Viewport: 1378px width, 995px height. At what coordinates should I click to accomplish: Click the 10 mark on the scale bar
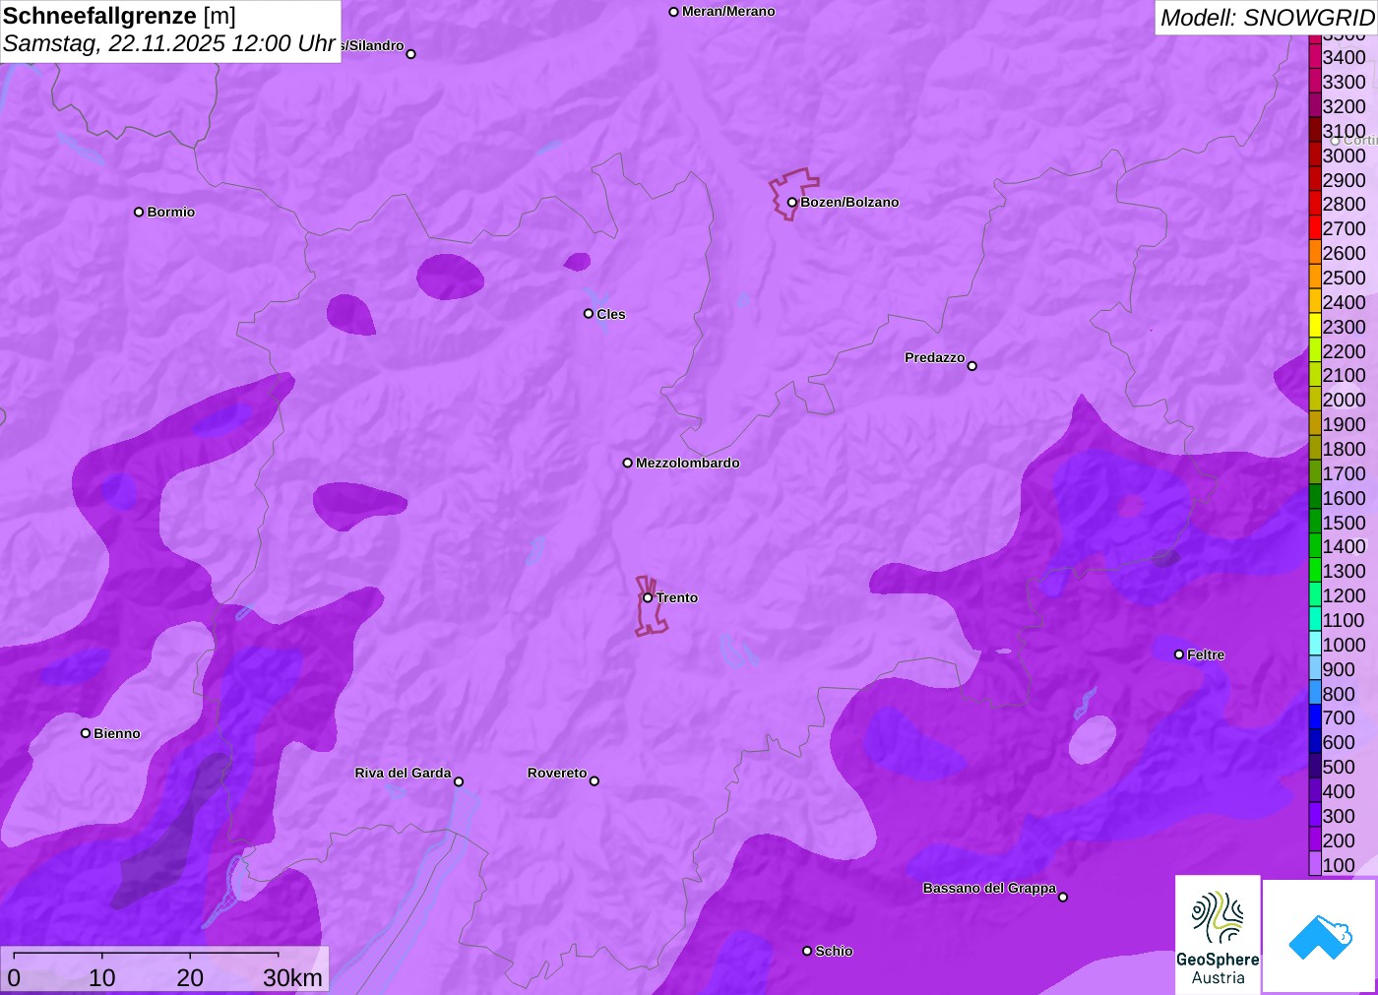[x=102, y=977]
